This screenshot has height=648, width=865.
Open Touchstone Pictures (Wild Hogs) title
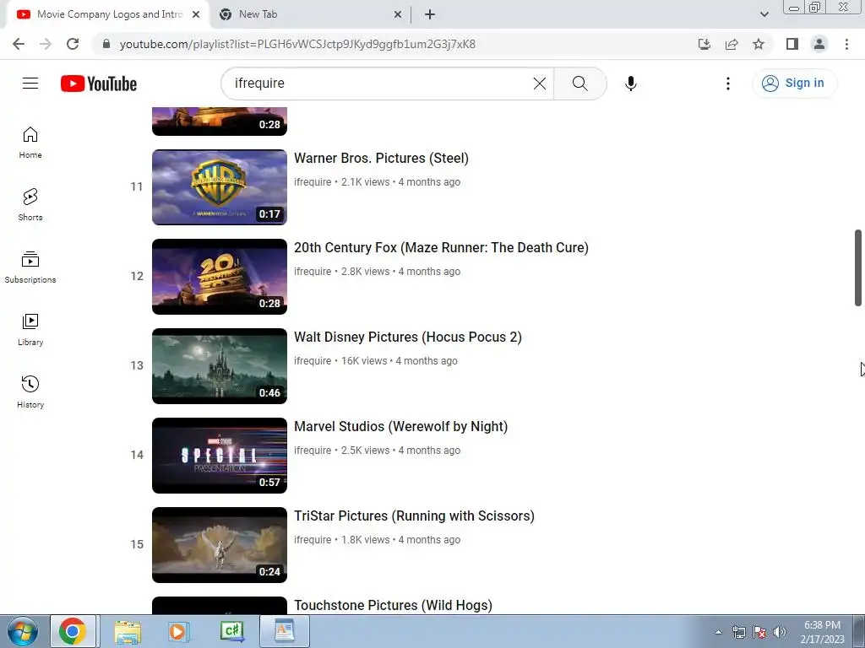(x=393, y=605)
